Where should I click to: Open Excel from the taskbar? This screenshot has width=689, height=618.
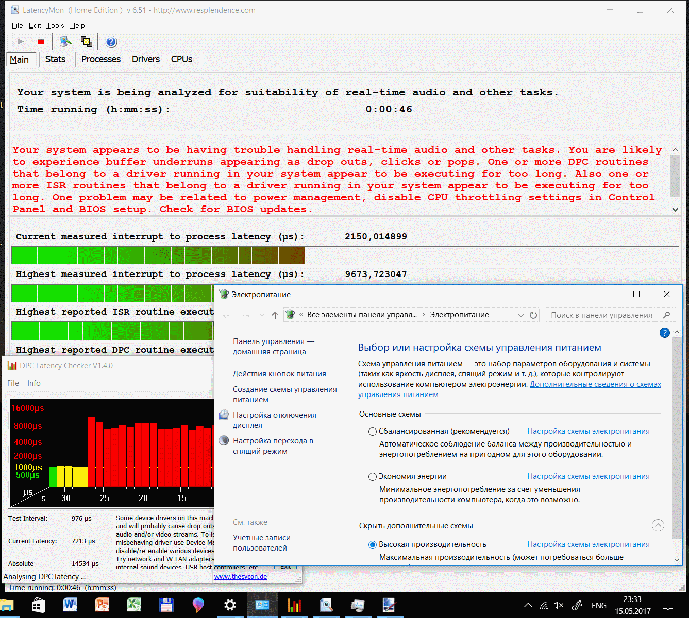pyautogui.click(x=134, y=606)
